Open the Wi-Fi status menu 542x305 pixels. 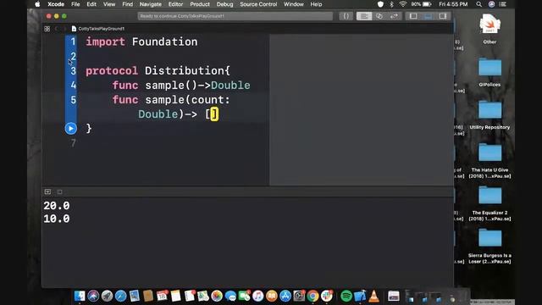403,4
